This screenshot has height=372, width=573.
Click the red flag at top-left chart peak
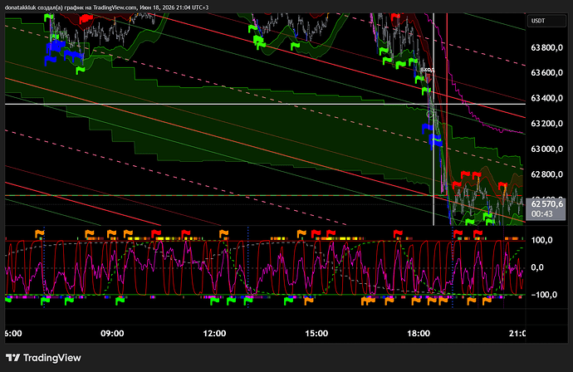(86, 17)
